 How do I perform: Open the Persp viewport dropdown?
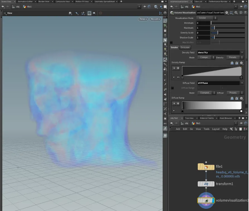click(x=143, y=19)
